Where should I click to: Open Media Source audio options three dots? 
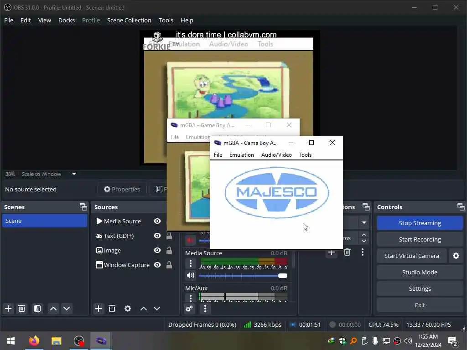[x=191, y=263]
